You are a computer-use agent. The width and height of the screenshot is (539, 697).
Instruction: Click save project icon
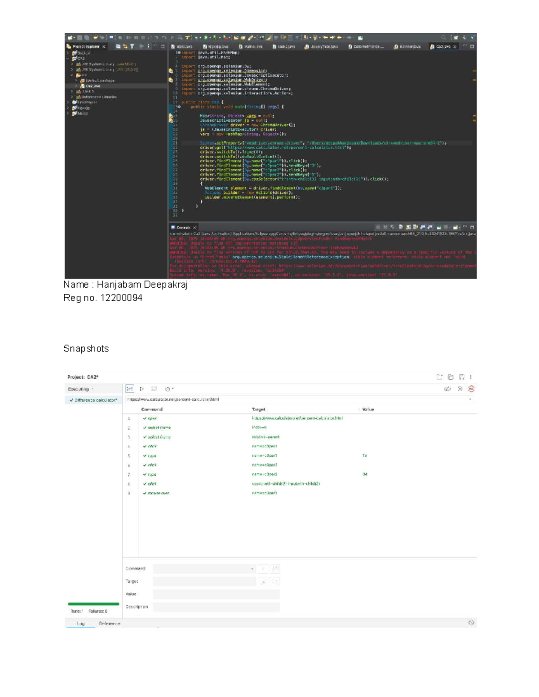[x=461, y=377]
